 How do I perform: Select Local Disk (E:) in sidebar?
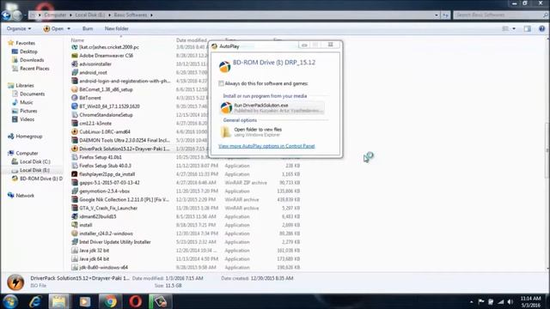click(x=34, y=170)
